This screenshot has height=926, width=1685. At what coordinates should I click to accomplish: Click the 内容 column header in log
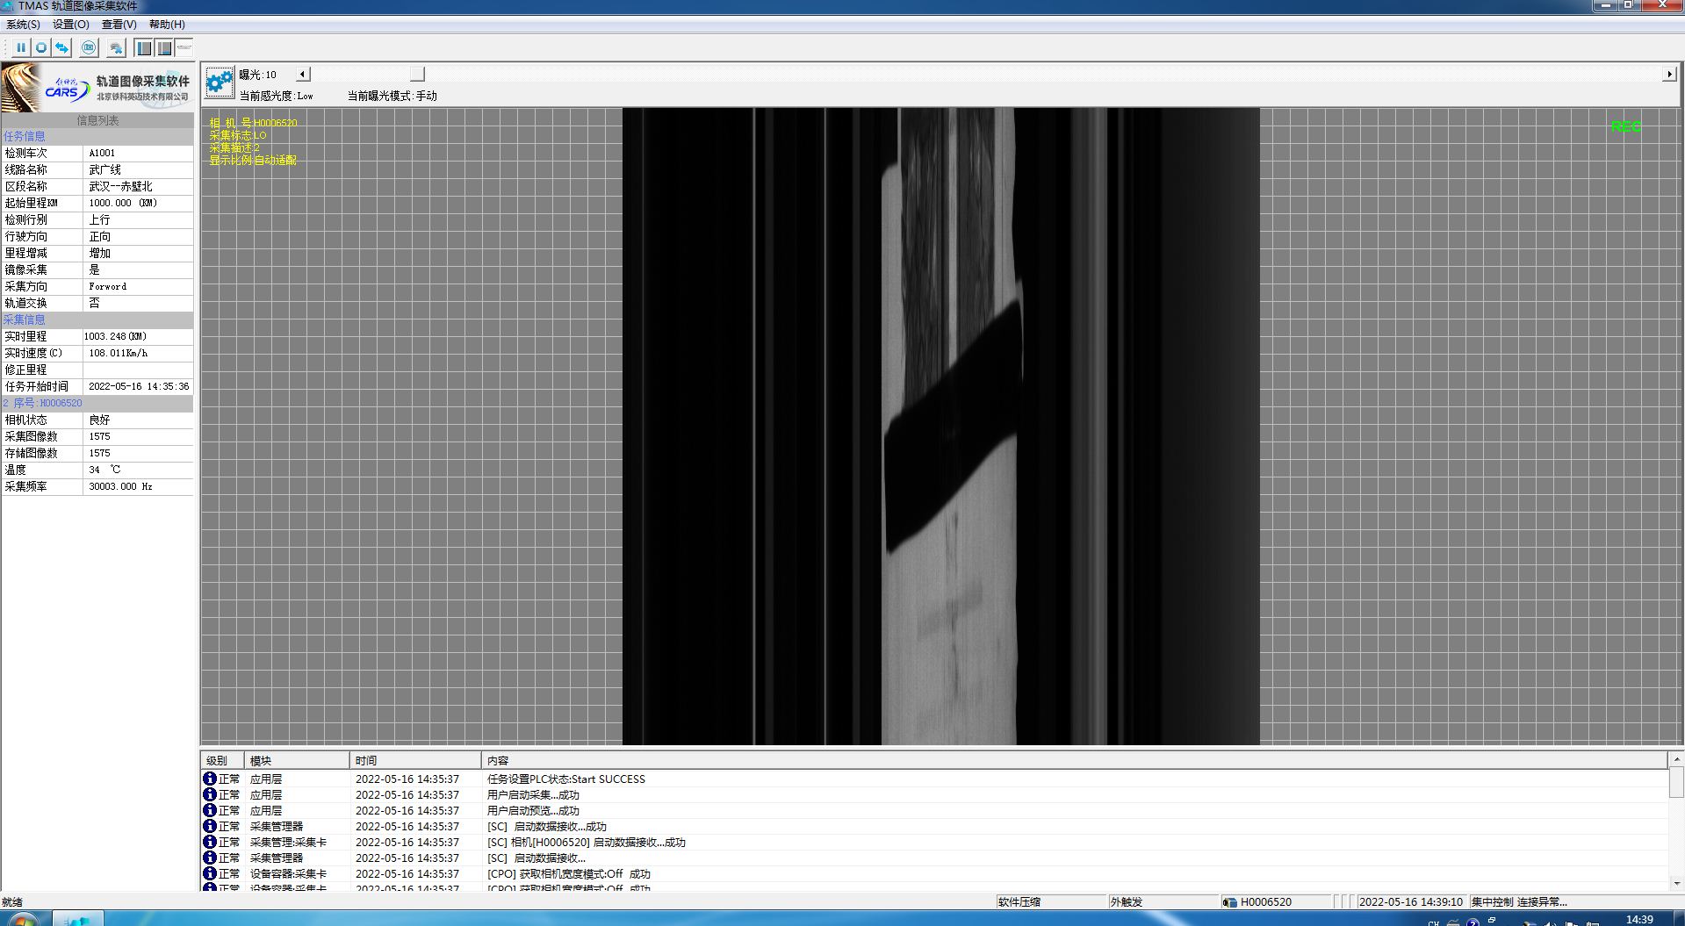498,760
